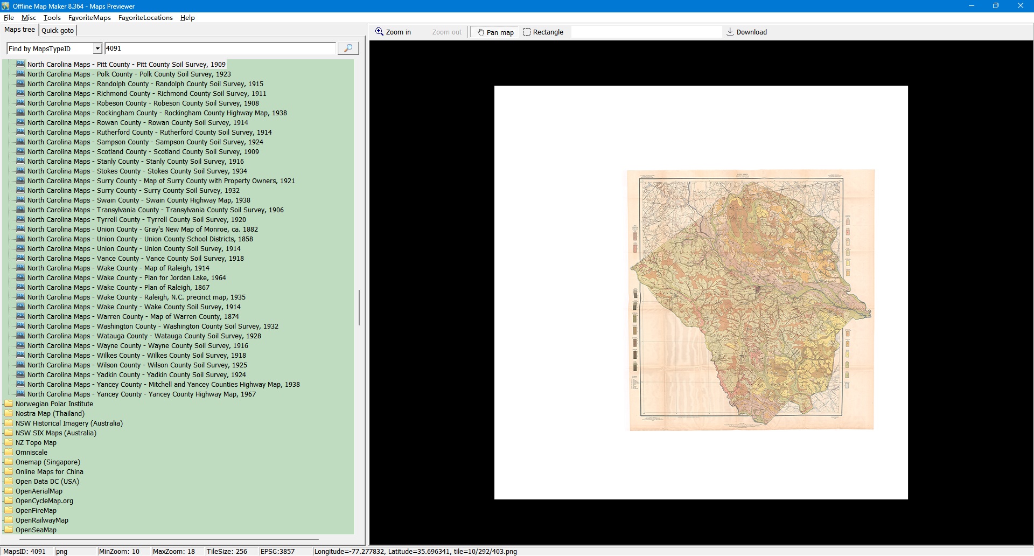Open the Find by MapsTypeID dropdown
The width and height of the screenshot is (1034, 556).
tap(97, 49)
